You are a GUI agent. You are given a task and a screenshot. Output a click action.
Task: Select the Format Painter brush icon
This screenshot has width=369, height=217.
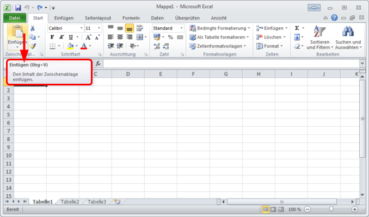pos(33,46)
